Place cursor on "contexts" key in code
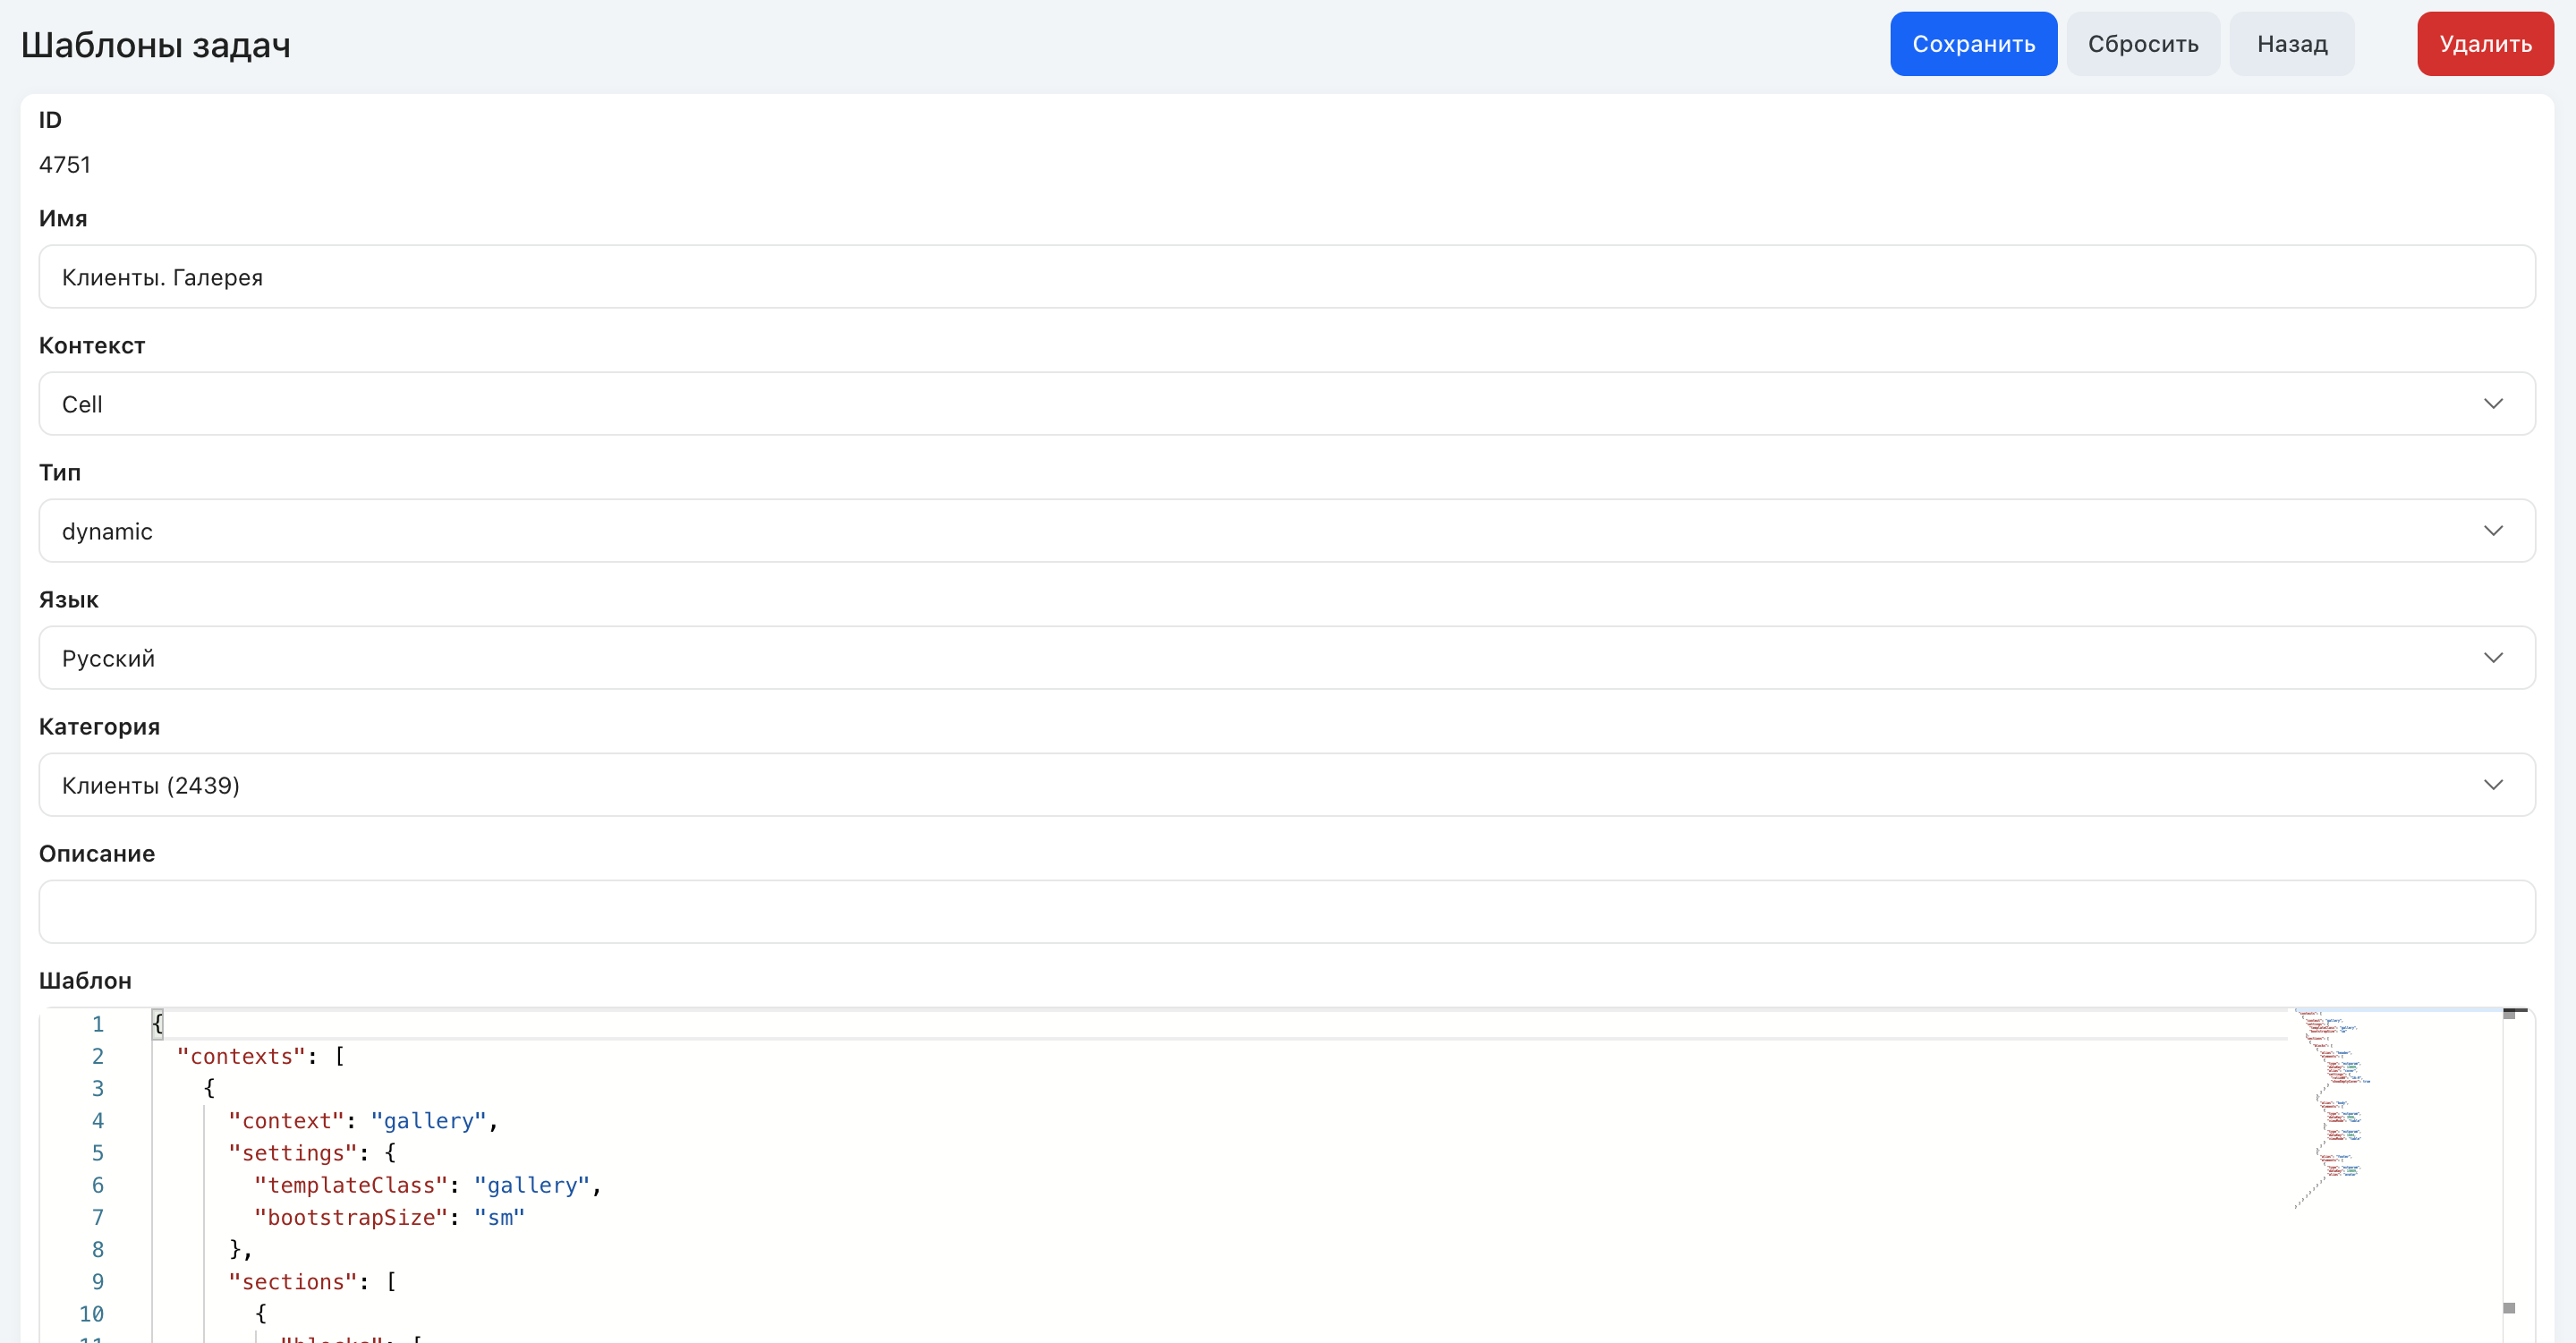Image resolution: width=2576 pixels, height=1343 pixels. 241,1056
